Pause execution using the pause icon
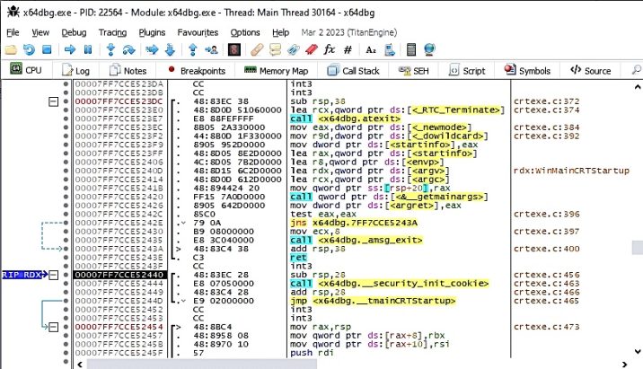This screenshot has width=643, height=369. click(x=88, y=49)
